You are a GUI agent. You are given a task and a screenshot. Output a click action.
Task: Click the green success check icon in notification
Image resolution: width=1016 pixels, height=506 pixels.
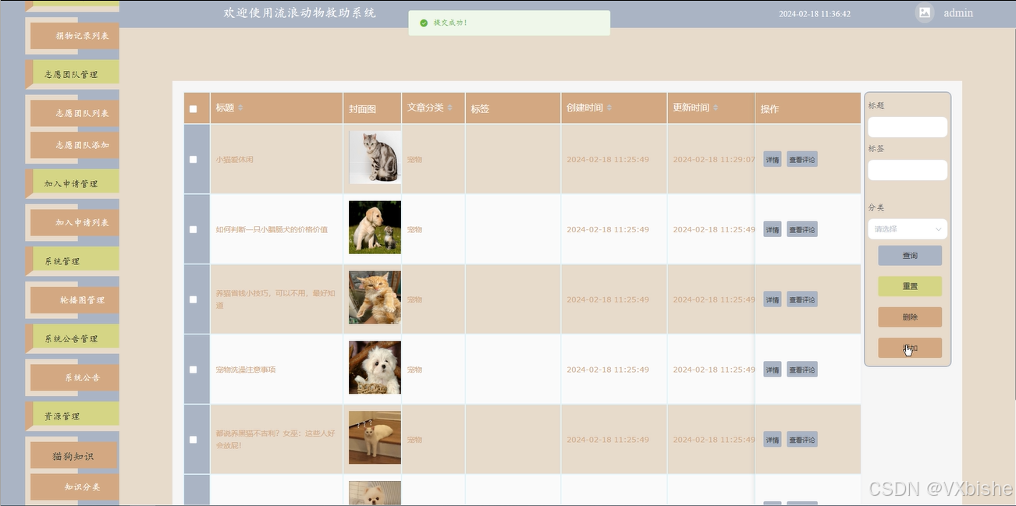click(424, 23)
